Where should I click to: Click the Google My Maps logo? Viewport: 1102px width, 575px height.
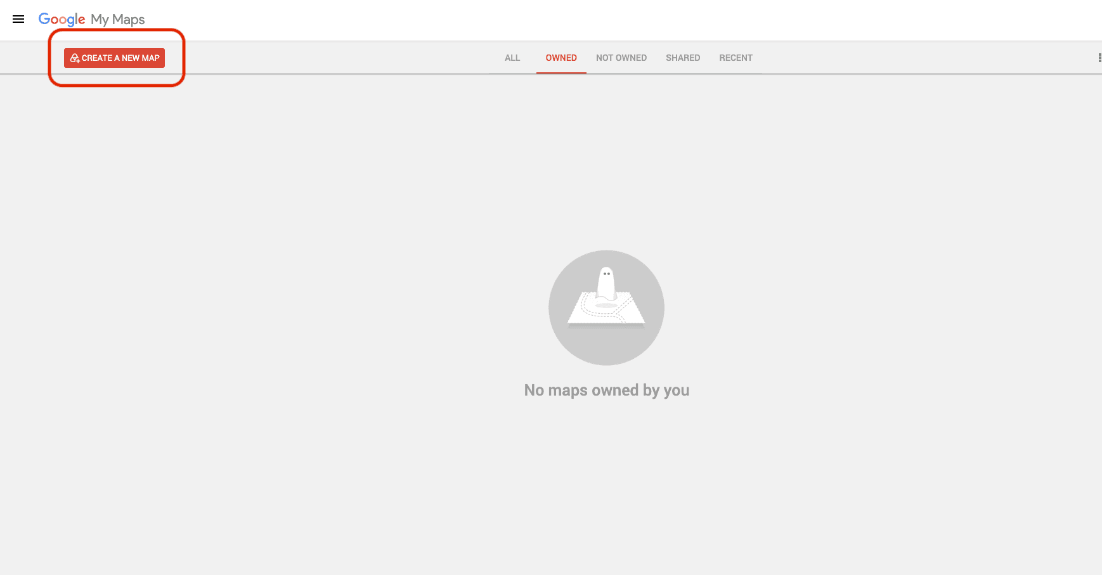point(92,20)
